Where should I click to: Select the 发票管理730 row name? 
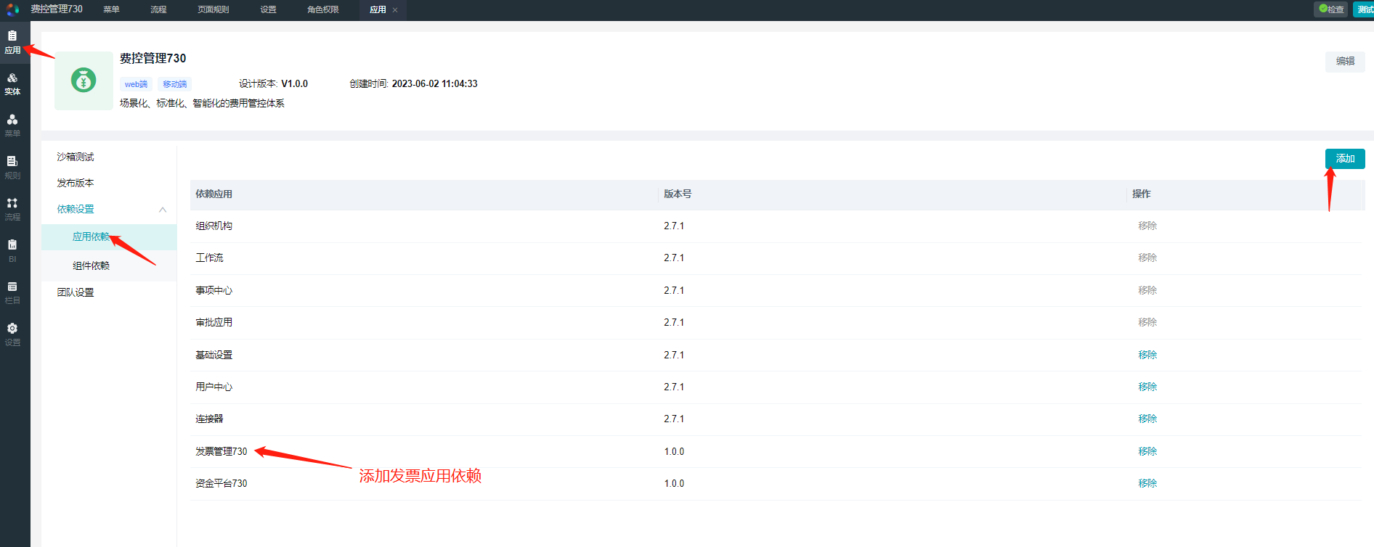pos(221,451)
